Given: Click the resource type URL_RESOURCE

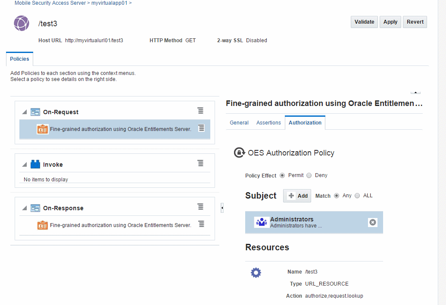Looking at the screenshot, I should click(x=327, y=284).
